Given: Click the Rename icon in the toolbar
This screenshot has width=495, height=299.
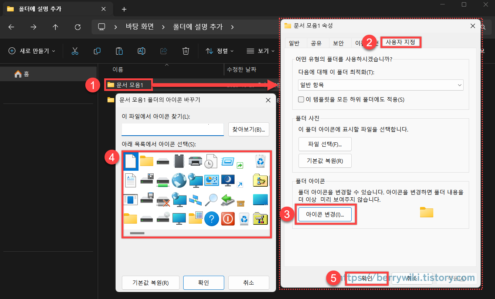Looking at the screenshot, I should click(x=141, y=51).
